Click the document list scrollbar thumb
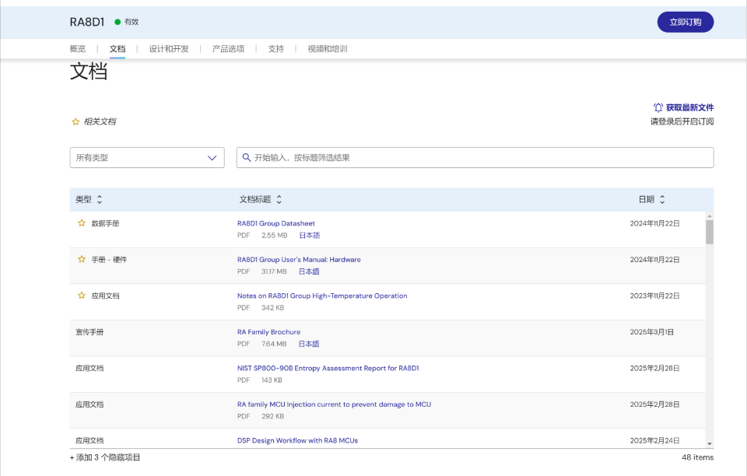The width and height of the screenshot is (747, 476). 710,232
